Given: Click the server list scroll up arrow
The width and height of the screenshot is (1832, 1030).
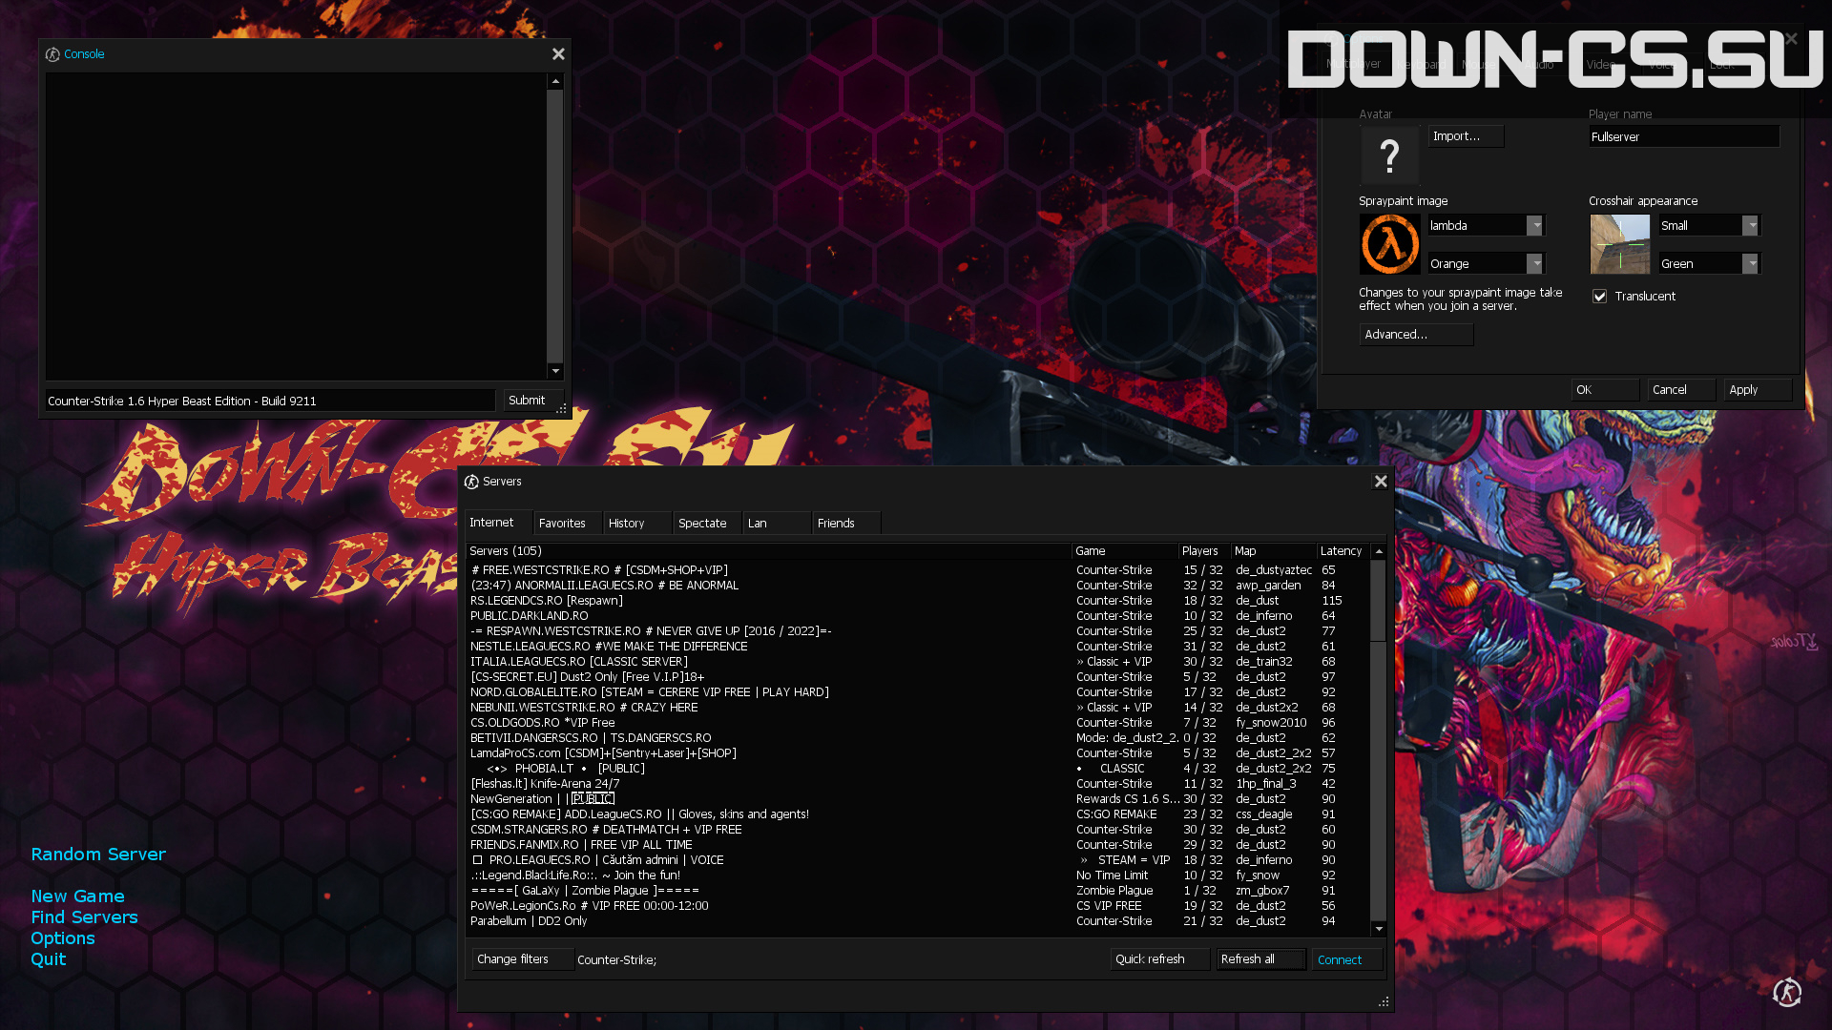Looking at the screenshot, I should [1378, 551].
